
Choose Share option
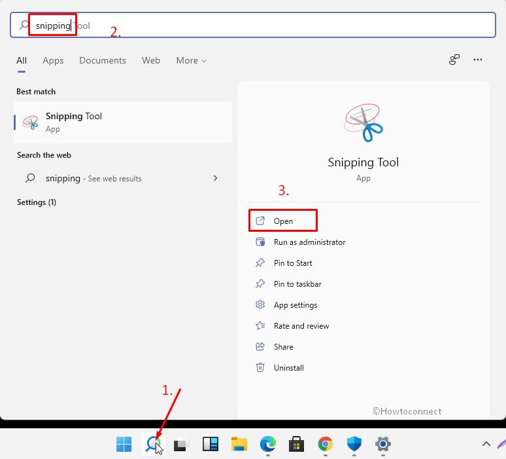[x=283, y=347]
